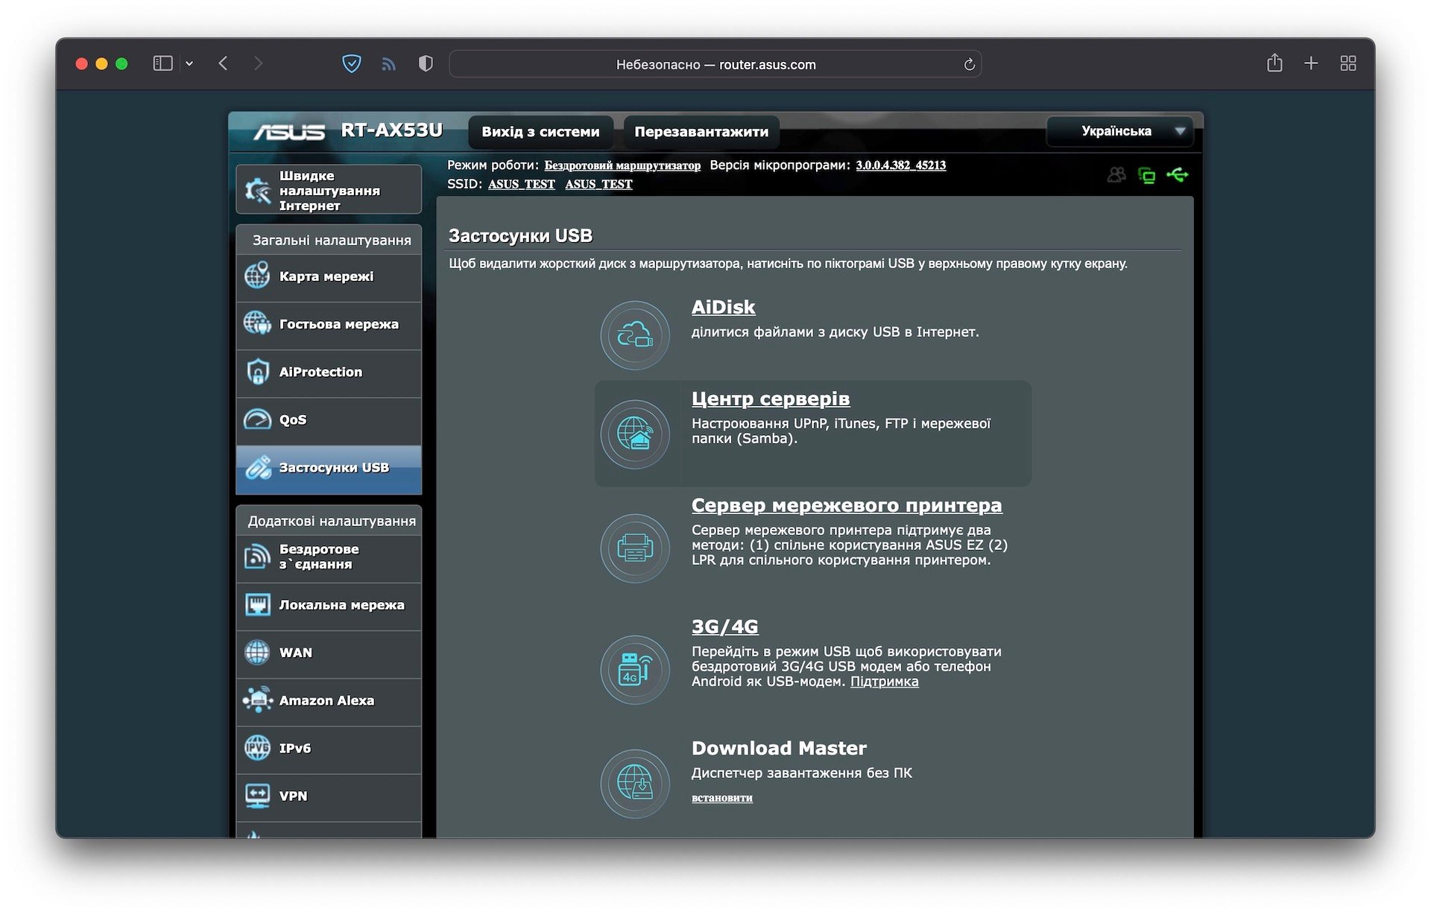The width and height of the screenshot is (1431, 912).
Task: Toggle the Safari sidebar
Action: [162, 63]
